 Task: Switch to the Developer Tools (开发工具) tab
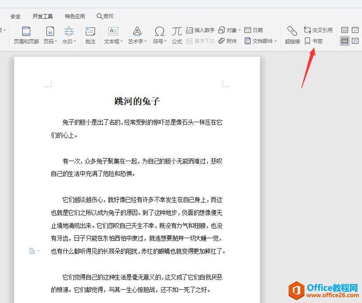[x=42, y=16]
